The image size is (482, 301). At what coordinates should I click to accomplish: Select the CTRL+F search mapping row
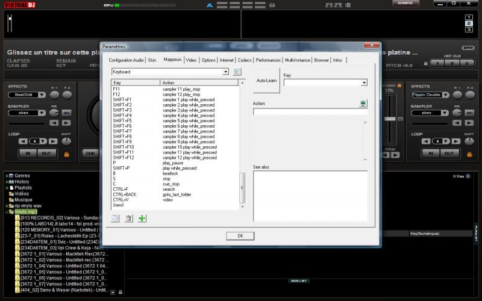click(175, 189)
